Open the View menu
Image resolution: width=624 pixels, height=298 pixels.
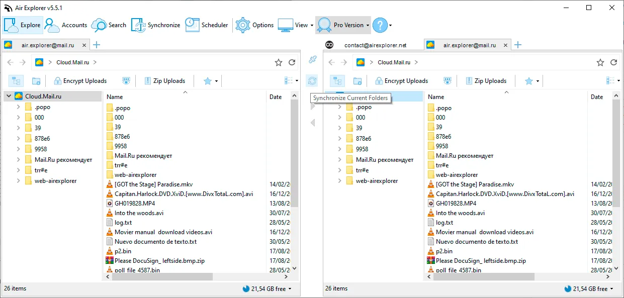[295, 25]
